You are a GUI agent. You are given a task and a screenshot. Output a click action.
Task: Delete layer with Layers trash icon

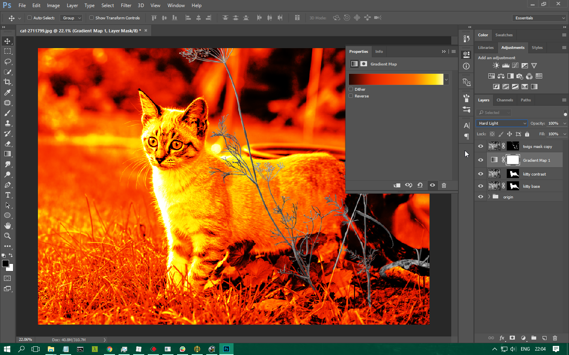555,338
